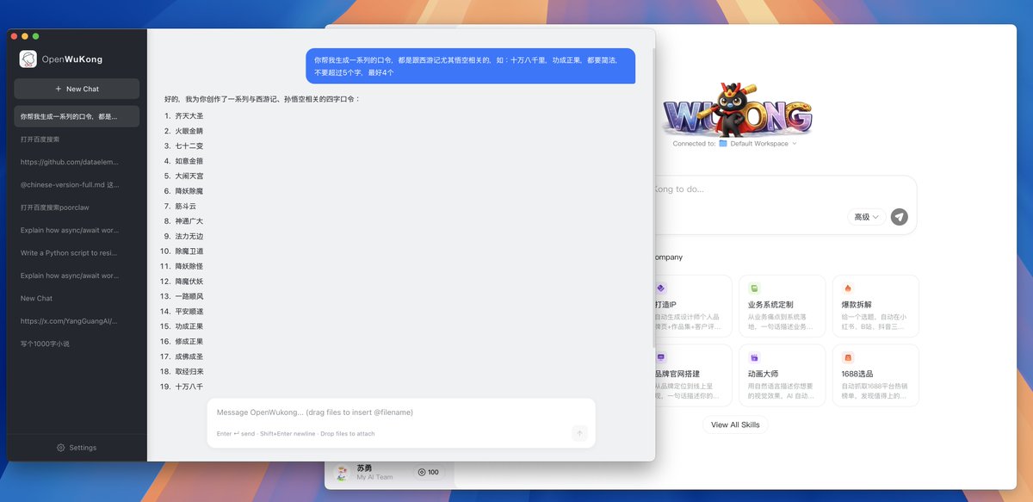Screen dimensions: 1033x502
Task: Click the red icon on 1688选品 card
Action: point(848,357)
